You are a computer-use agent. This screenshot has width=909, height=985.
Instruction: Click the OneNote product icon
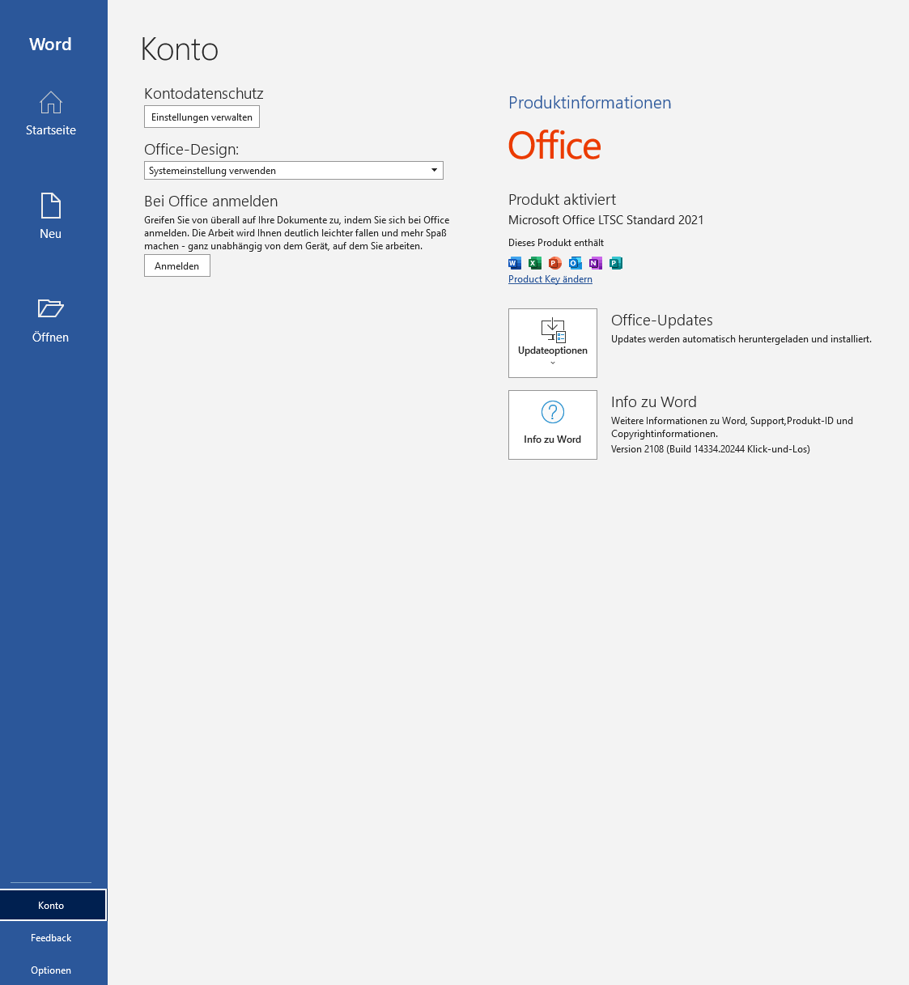(x=595, y=263)
